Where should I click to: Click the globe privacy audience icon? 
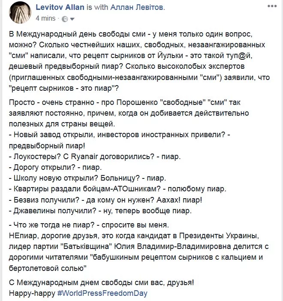65,19
